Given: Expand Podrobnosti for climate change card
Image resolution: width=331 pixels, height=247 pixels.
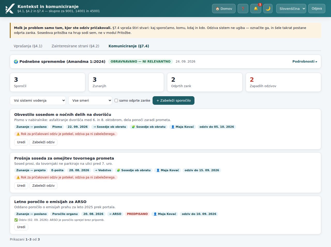Looking at the screenshot, I should [305, 62].
